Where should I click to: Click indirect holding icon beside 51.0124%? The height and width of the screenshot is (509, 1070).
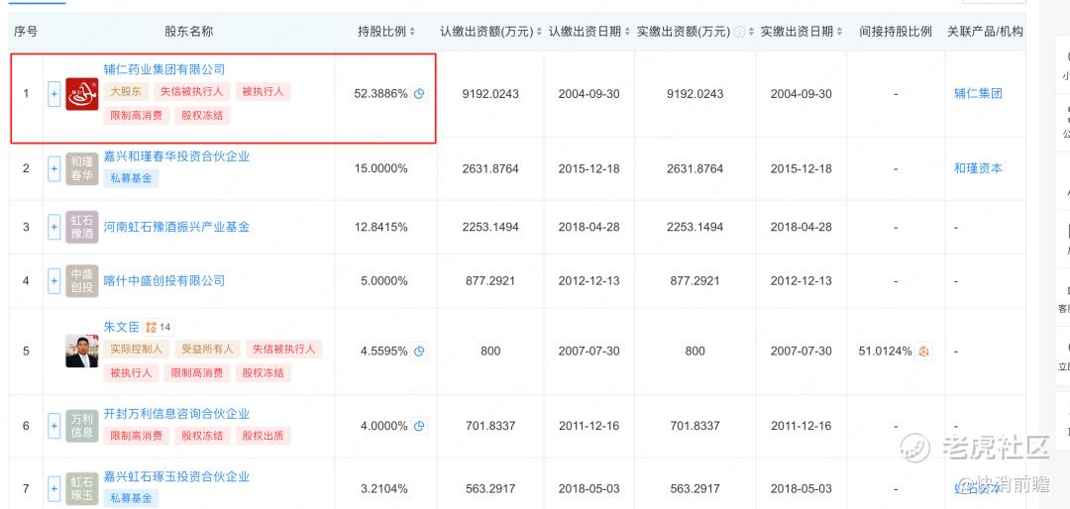[924, 352]
